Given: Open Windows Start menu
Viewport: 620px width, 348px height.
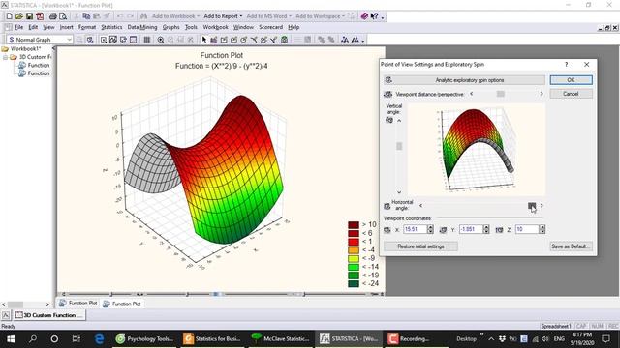Looking at the screenshot, I should tap(11, 338).
